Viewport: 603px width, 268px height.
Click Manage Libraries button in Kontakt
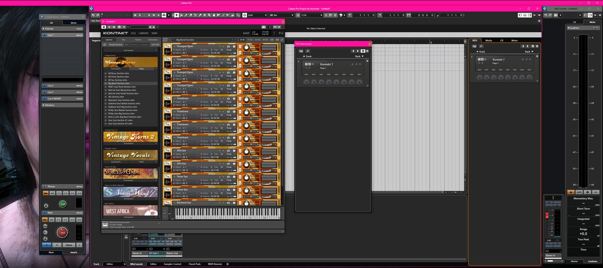point(116,45)
